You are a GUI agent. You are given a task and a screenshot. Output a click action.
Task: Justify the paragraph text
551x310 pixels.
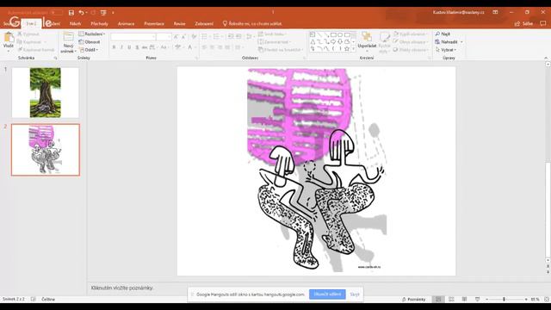227,47
